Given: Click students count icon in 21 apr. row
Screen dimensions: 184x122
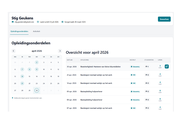Looking at the screenshot, I should (146, 75).
